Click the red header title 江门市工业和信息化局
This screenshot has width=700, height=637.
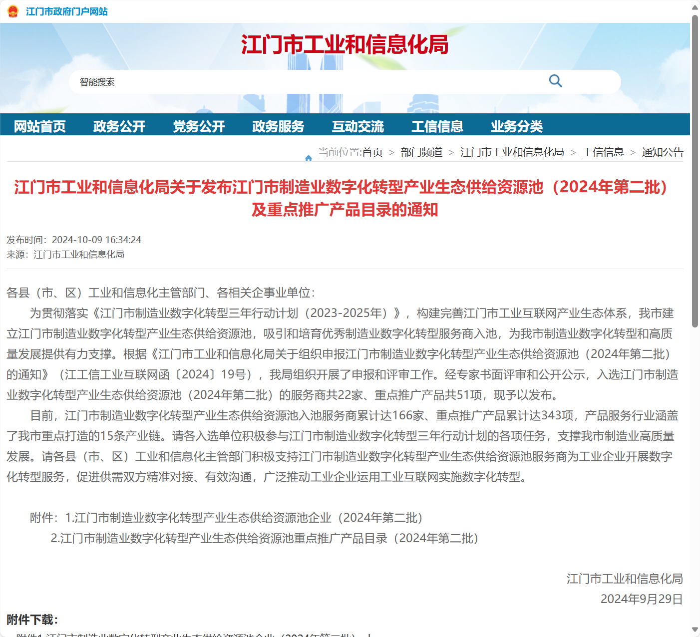click(x=345, y=44)
